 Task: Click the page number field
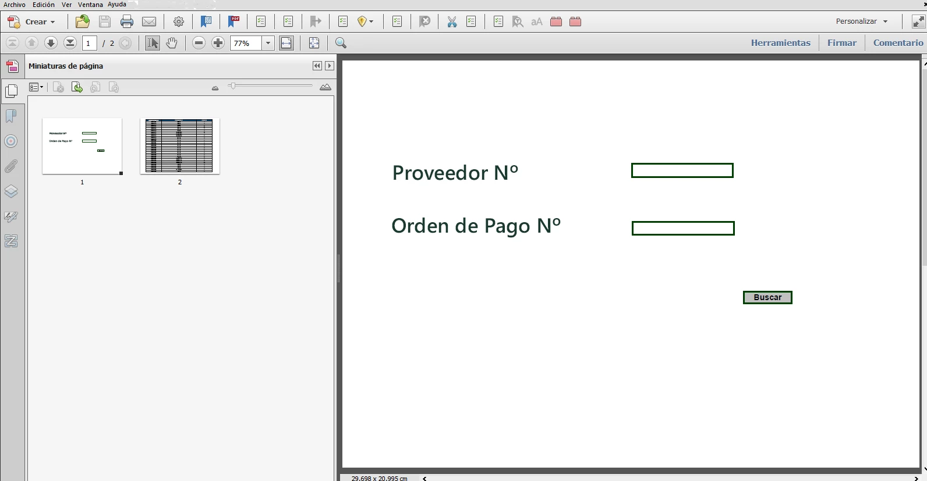point(90,43)
